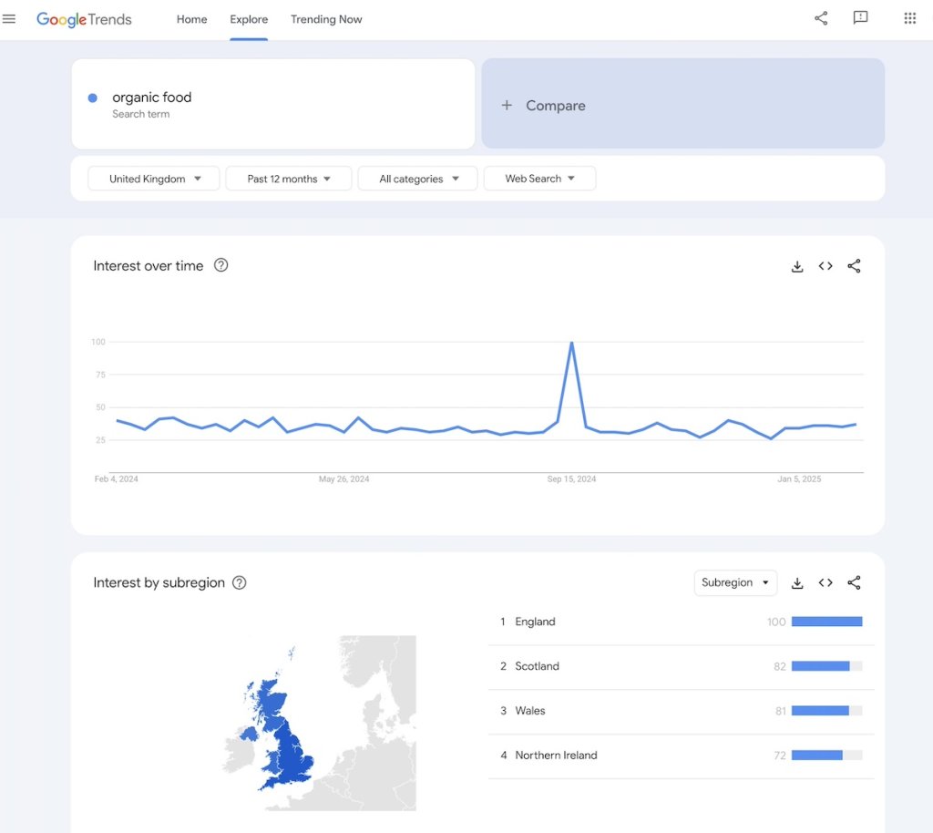The height and width of the screenshot is (833, 933).
Task: Expand the Subregion resolution dropdown
Action: pyautogui.click(x=735, y=582)
